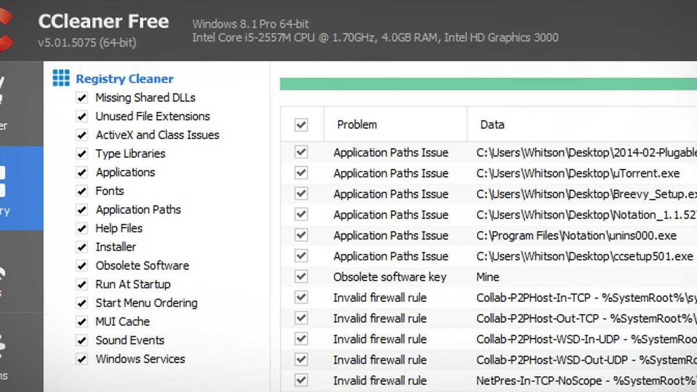Toggle the Applications checkbox
Viewport: 697px width, 392px height.
tap(82, 172)
